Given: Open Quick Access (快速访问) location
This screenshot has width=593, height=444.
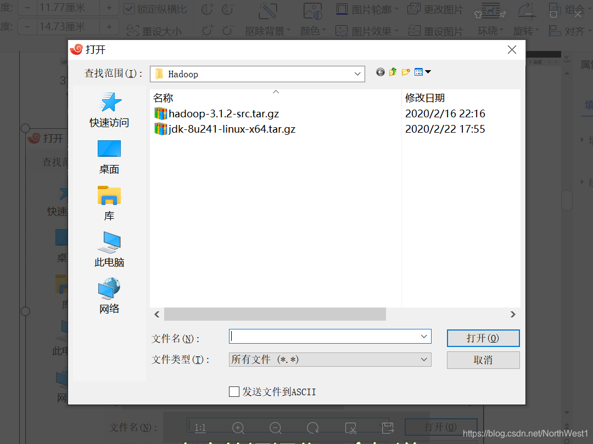Looking at the screenshot, I should 109,110.
